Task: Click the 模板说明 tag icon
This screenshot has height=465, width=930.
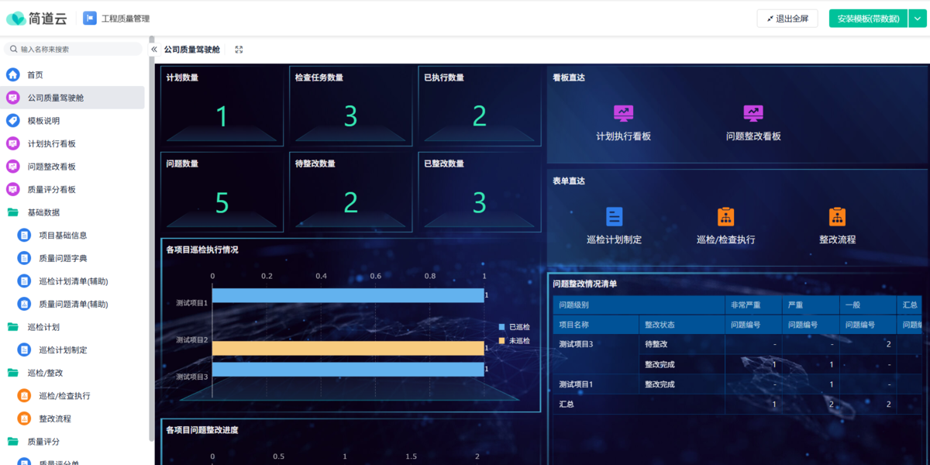Action: point(12,121)
